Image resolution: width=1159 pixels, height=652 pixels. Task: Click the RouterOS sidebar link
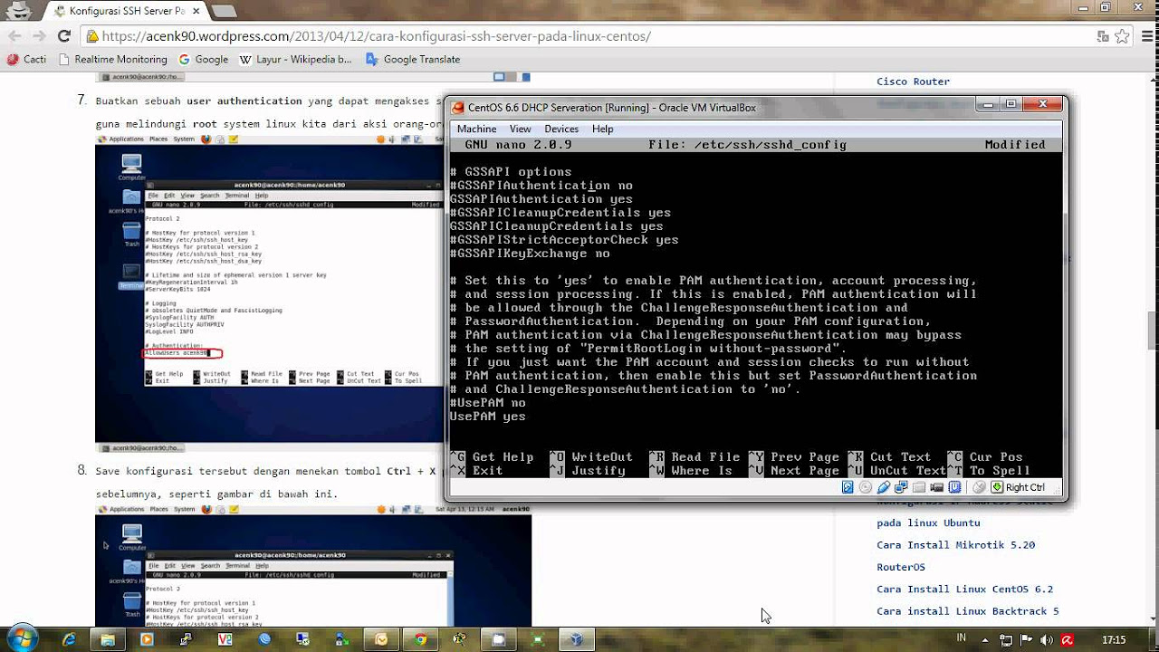point(901,568)
